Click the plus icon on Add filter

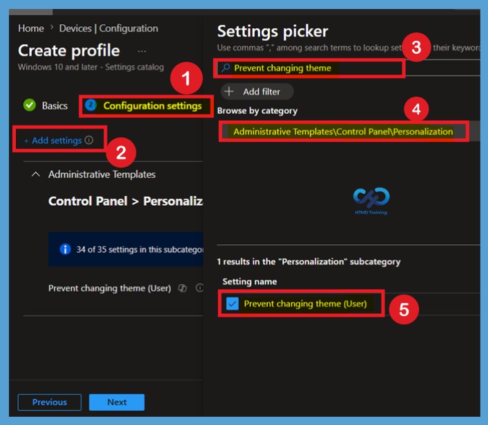pyautogui.click(x=229, y=92)
